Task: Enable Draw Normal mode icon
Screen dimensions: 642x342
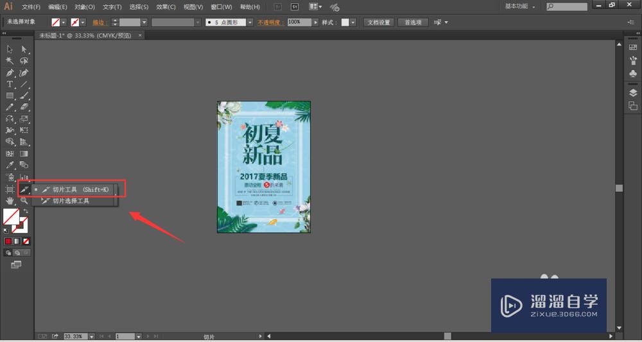Action: [x=8, y=253]
